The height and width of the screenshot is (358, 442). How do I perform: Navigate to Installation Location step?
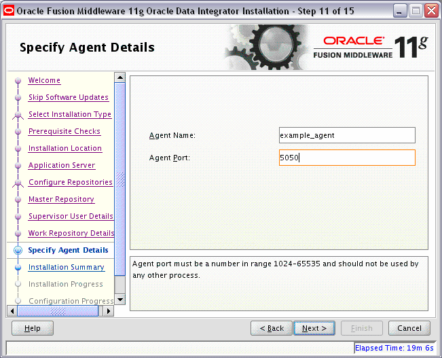click(x=65, y=148)
